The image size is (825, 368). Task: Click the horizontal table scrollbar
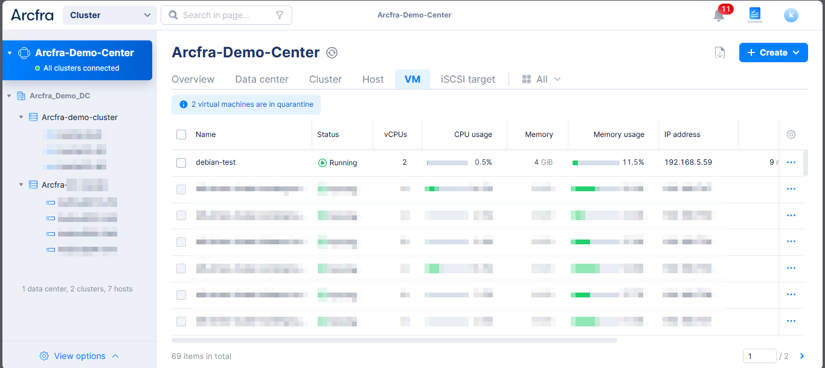pyautogui.click(x=394, y=340)
